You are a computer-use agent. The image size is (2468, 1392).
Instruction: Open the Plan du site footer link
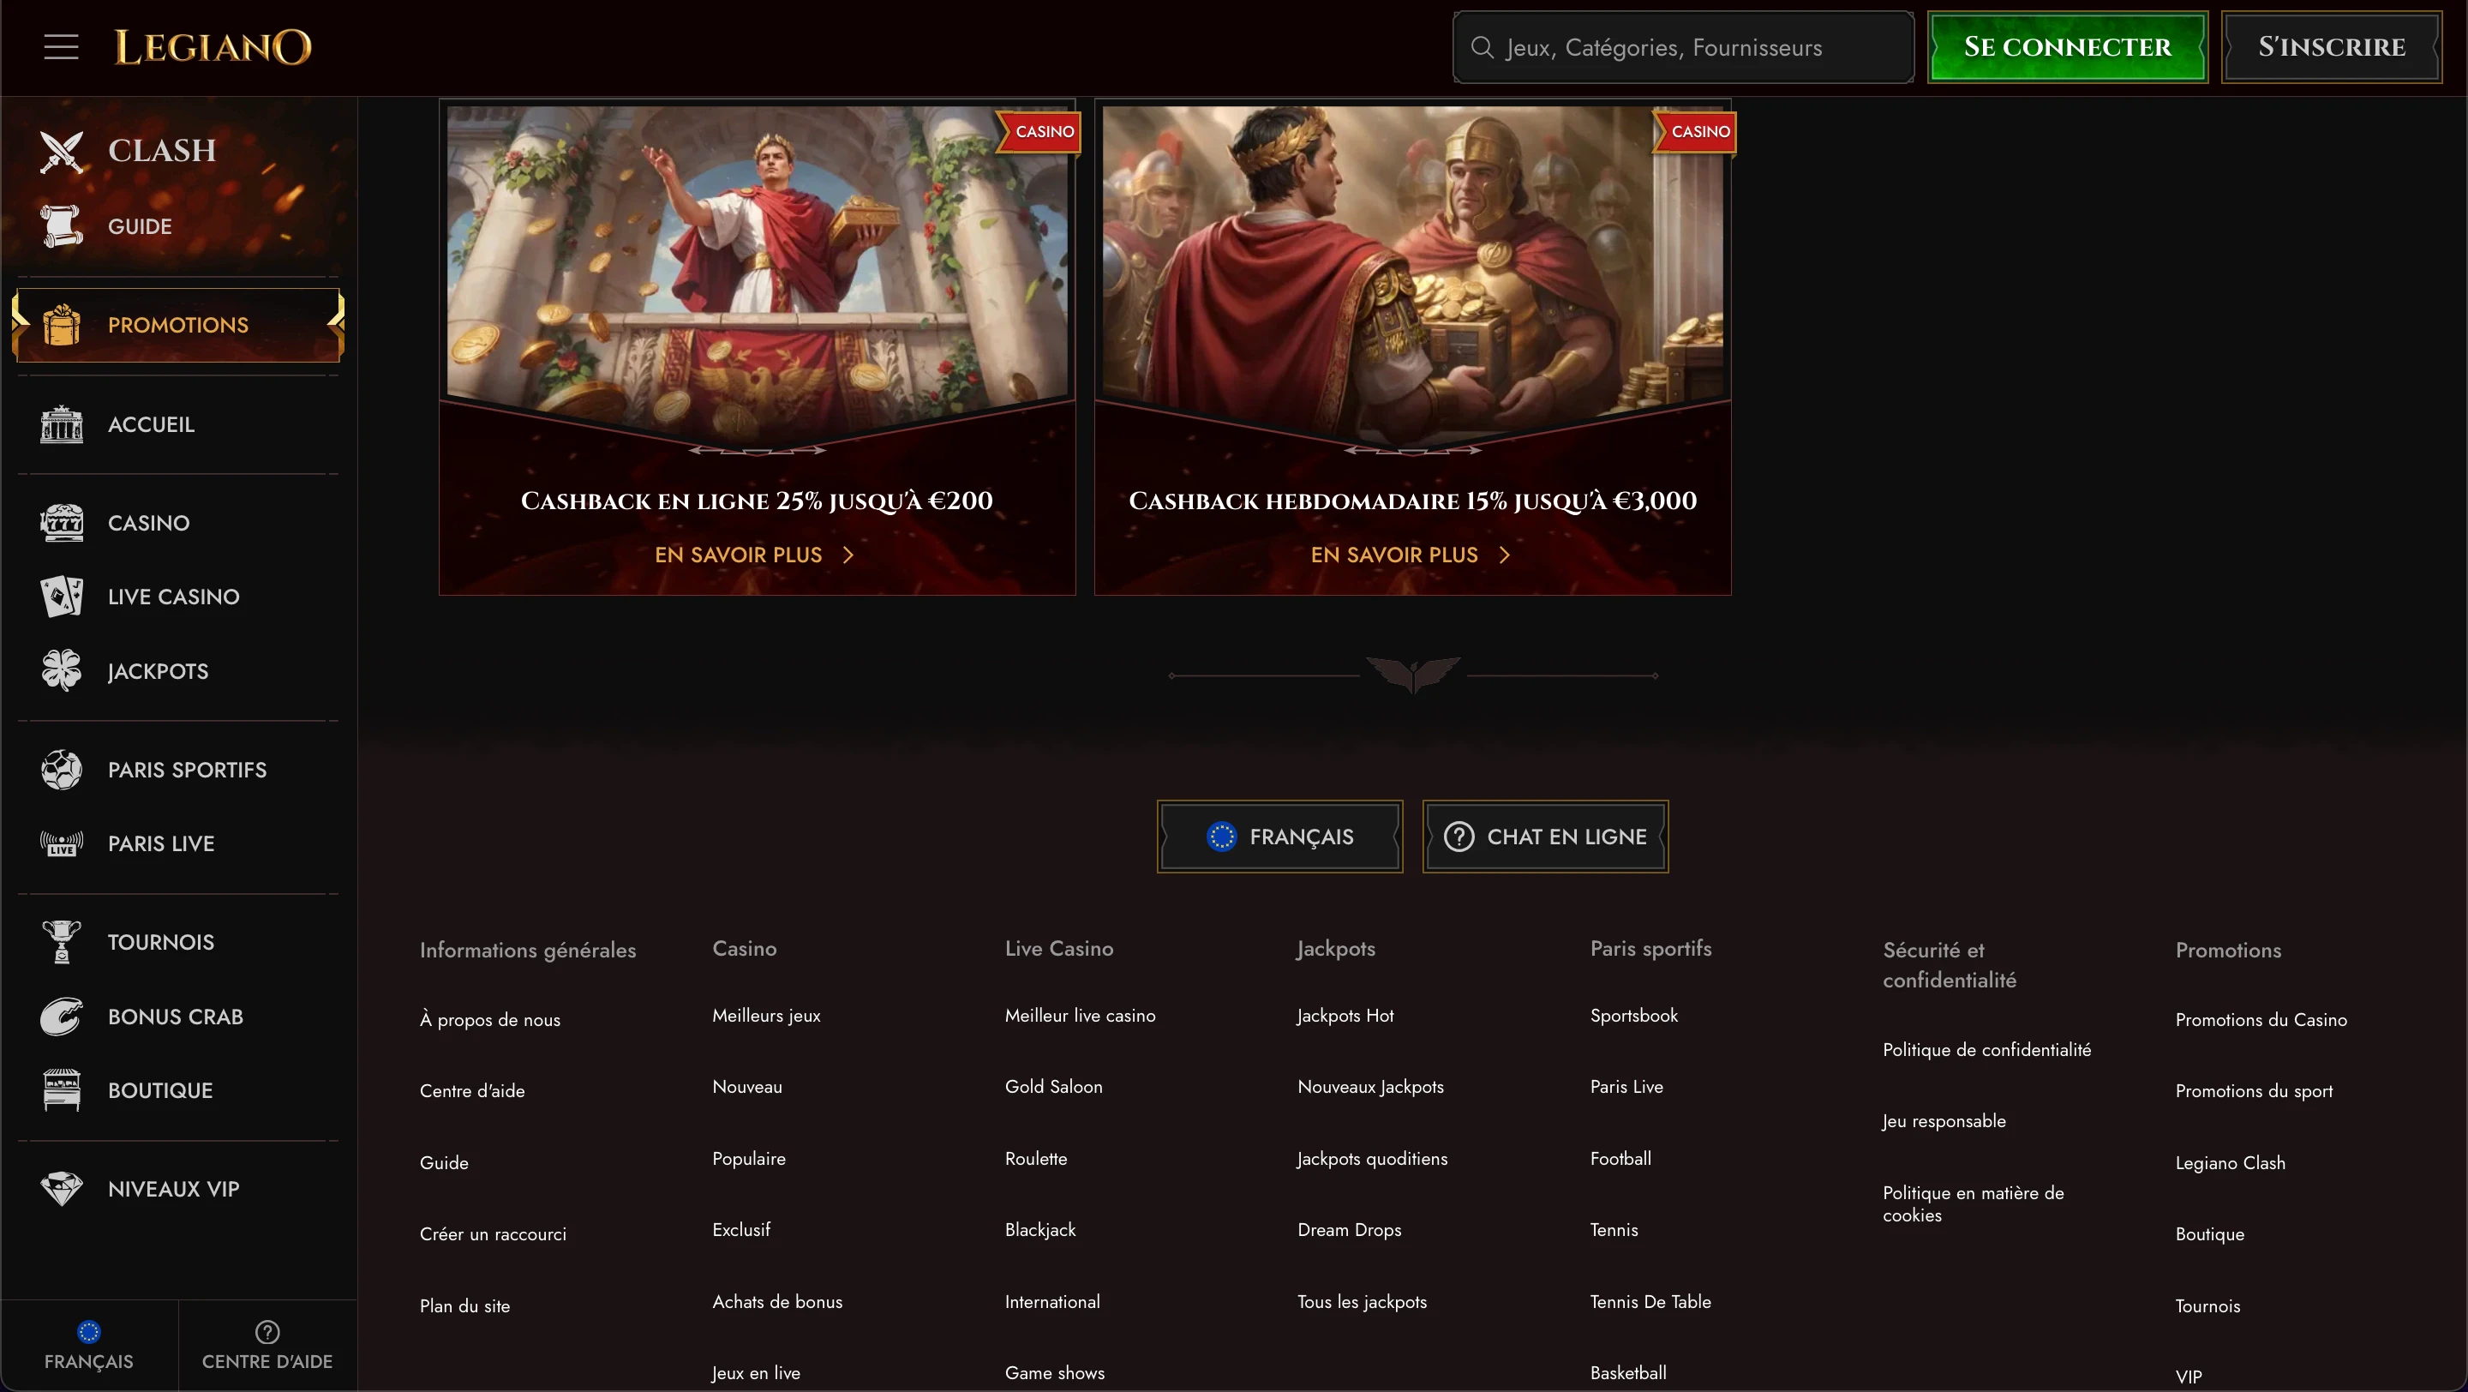464,1305
